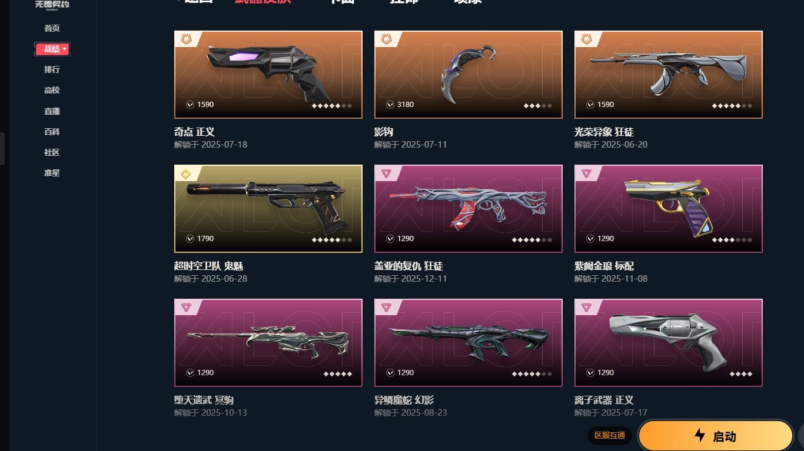Open the 奇点 正义 skin card

268,75
